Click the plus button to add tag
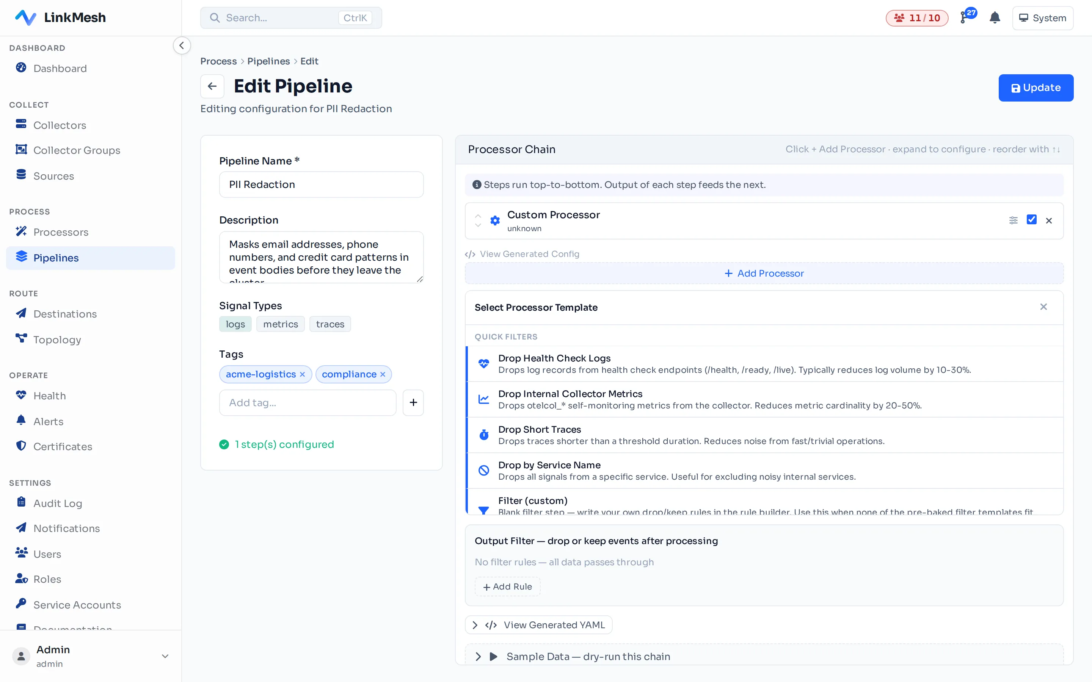This screenshot has width=1092, height=682. [x=413, y=402]
